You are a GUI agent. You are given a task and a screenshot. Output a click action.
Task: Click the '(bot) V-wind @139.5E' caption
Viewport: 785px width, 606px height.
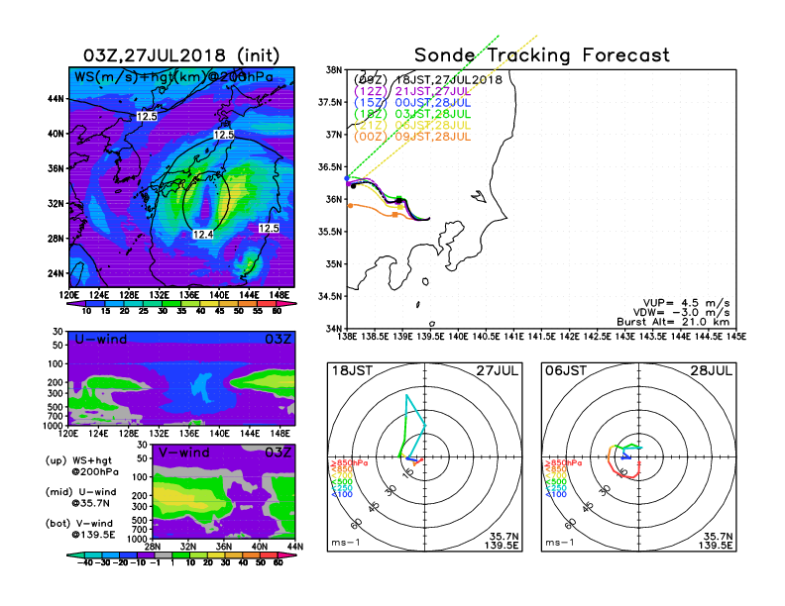pos(80,529)
